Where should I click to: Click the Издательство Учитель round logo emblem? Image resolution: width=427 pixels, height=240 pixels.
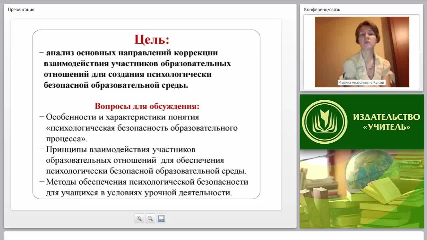coord(325,122)
